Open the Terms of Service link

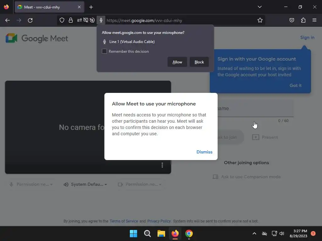(x=124, y=221)
